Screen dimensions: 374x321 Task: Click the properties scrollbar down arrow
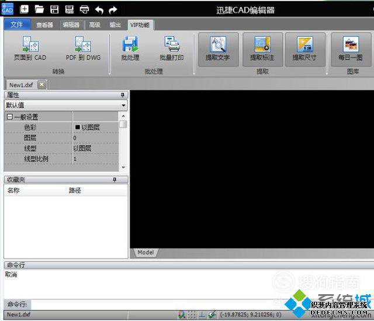(123, 167)
